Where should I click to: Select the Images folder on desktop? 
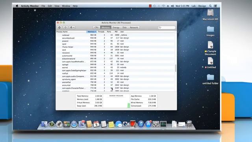click(210, 31)
